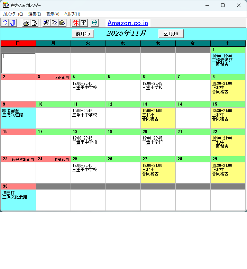Open print preview from the toolbar

coord(34,23)
